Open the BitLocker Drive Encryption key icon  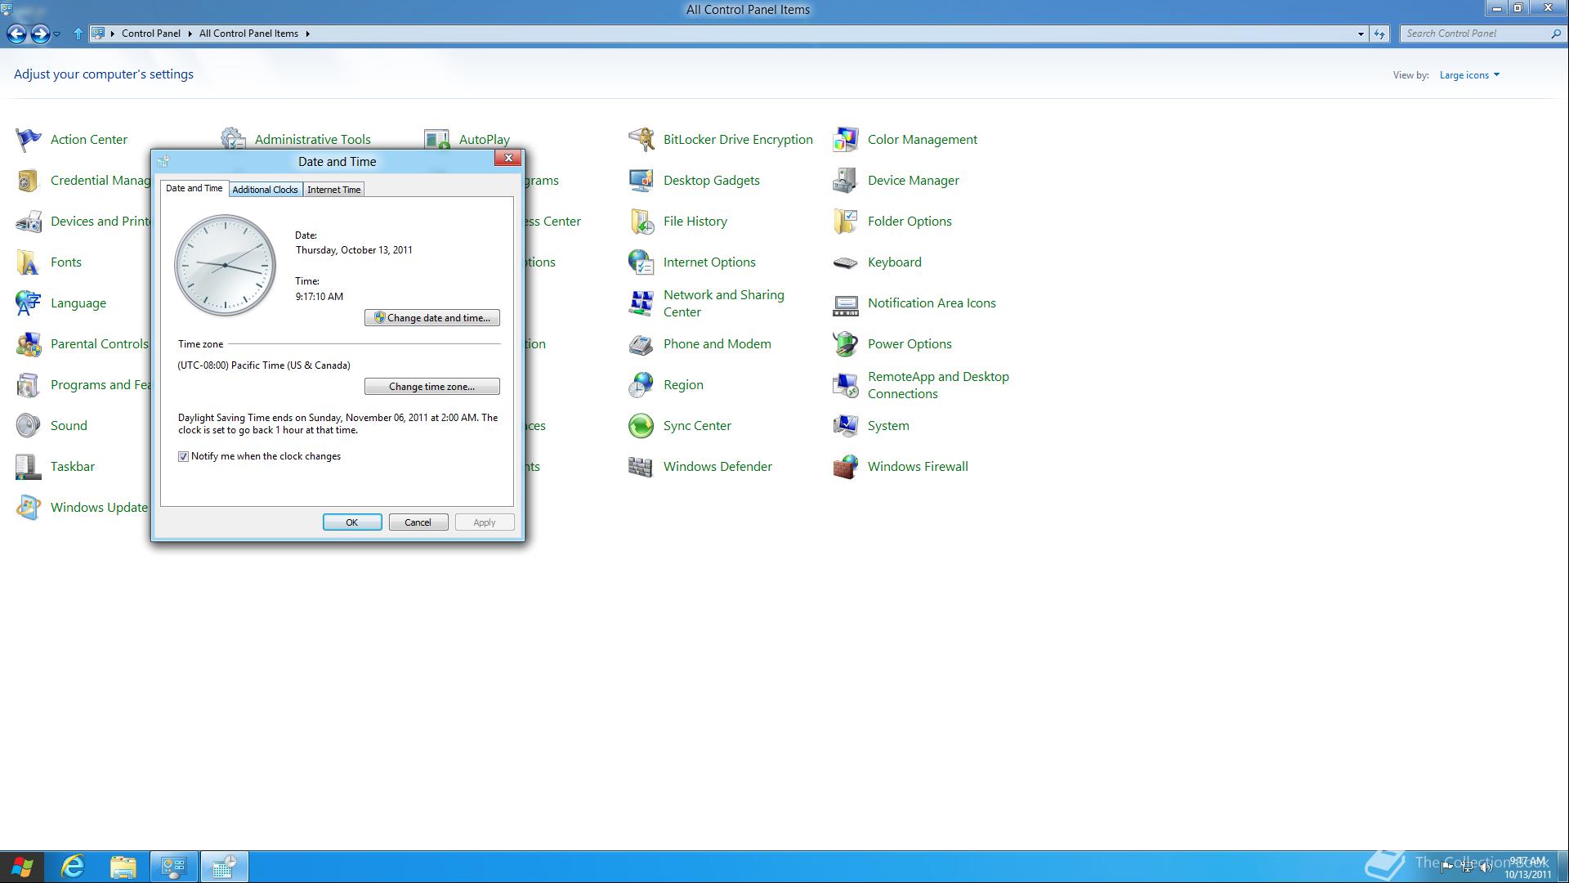(x=641, y=140)
